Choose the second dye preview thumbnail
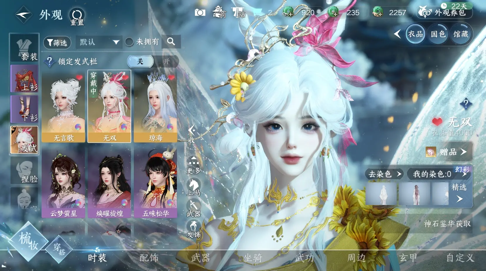The width and height of the screenshot is (486, 271). [x=414, y=194]
